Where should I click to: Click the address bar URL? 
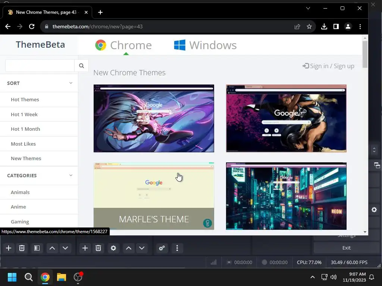click(97, 26)
